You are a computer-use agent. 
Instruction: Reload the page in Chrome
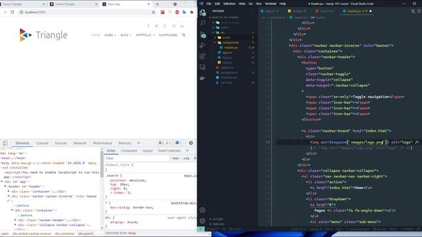pos(12,12)
